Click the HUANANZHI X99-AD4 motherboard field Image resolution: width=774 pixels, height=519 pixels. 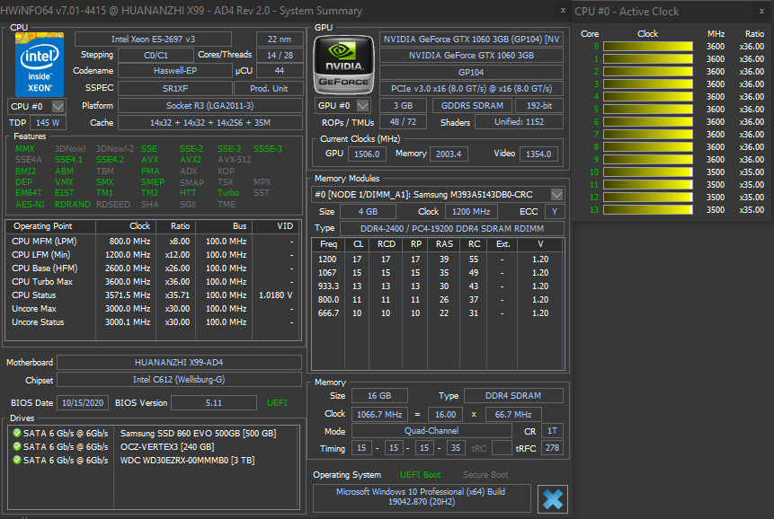(179, 362)
